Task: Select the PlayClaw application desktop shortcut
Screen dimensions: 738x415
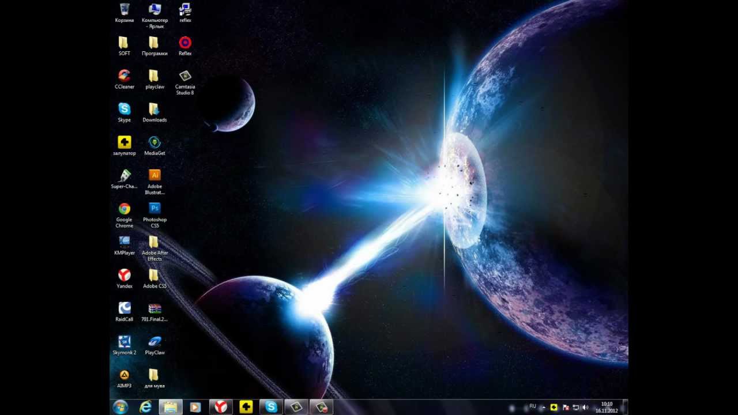Action: (x=155, y=345)
